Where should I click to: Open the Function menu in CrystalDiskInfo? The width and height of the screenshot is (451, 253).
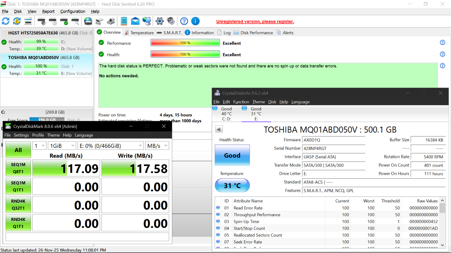point(241,102)
